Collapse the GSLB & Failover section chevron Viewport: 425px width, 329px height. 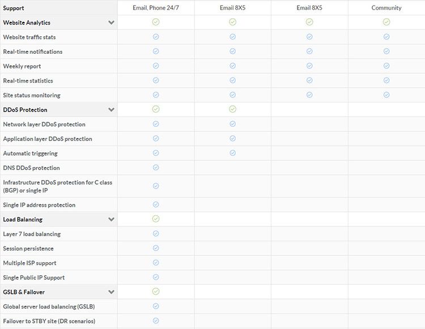111,292
